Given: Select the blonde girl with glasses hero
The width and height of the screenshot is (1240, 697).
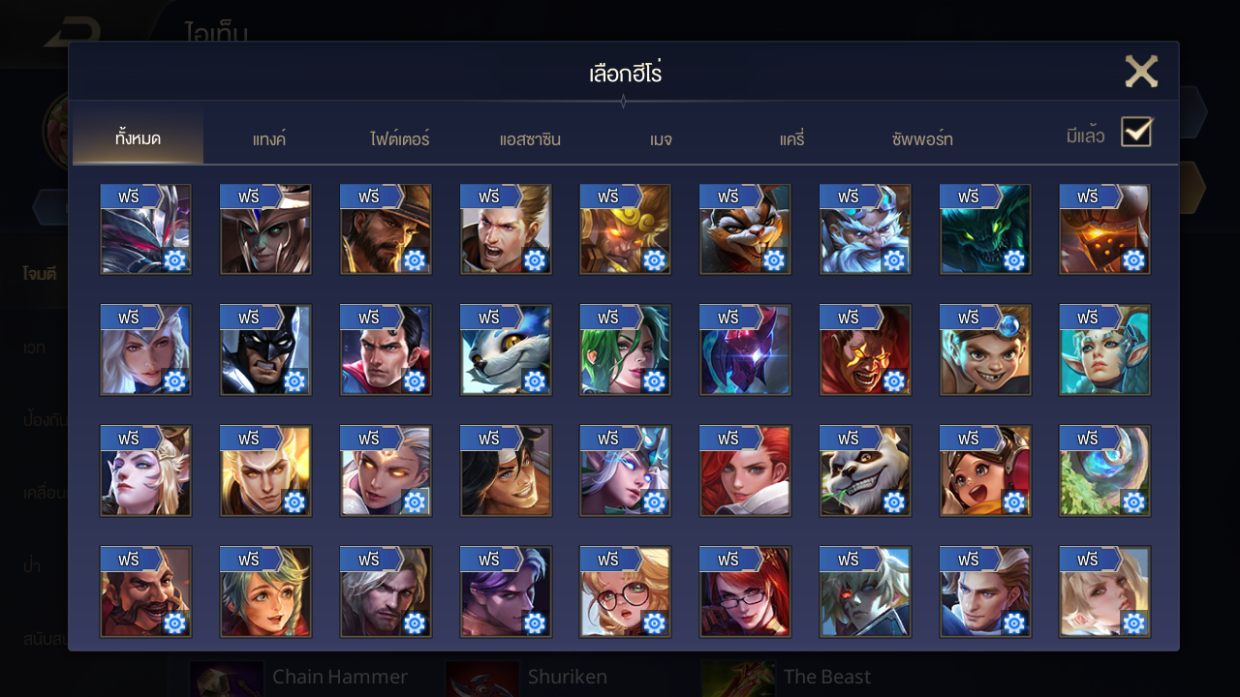Looking at the screenshot, I should click(625, 591).
